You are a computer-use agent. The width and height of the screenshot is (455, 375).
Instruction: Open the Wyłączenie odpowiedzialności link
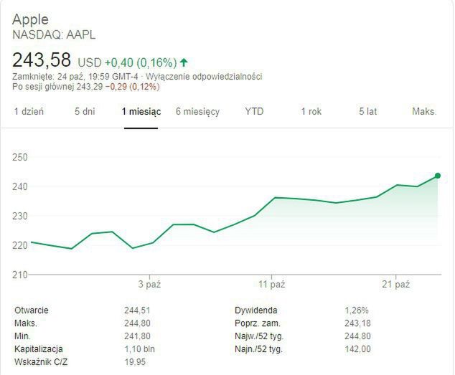[x=207, y=76]
